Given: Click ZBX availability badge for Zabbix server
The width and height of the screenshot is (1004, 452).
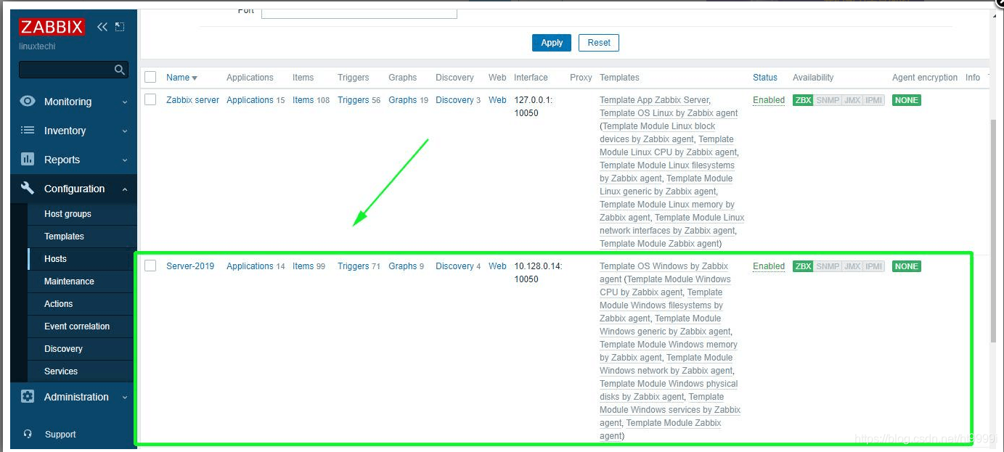Looking at the screenshot, I should (x=803, y=100).
